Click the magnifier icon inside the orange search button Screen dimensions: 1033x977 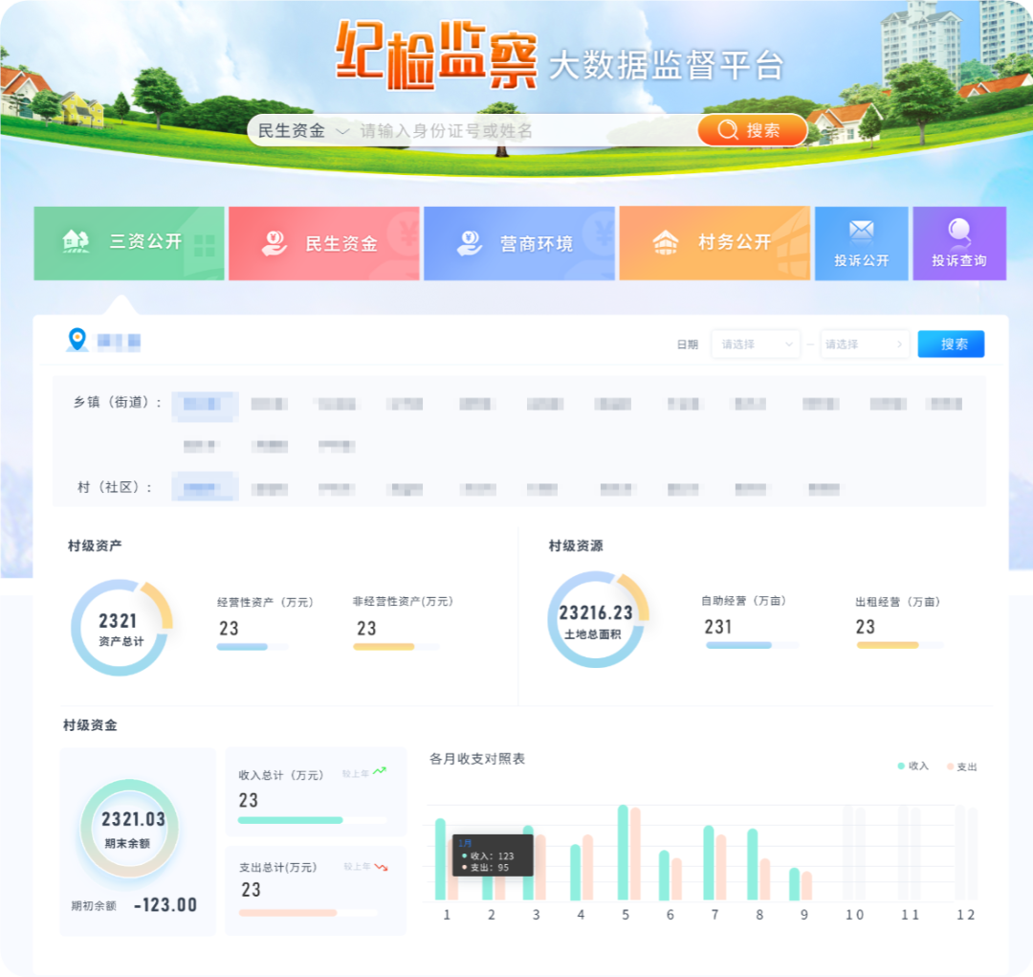click(x=727, y=129)
